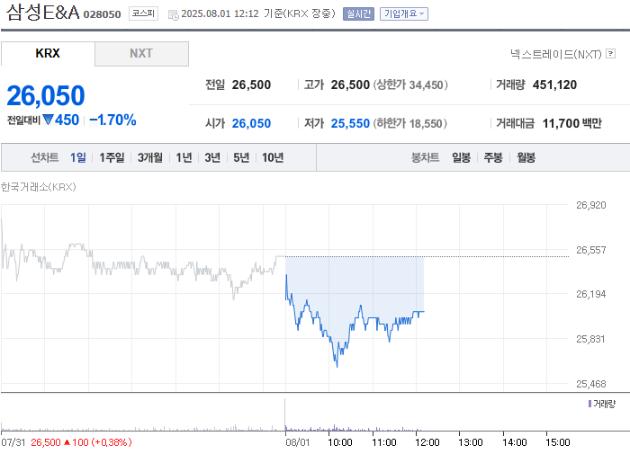Click the 하한가 18,550 text

point(410,123)
